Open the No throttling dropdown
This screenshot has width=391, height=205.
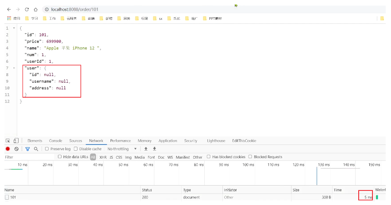122,149
